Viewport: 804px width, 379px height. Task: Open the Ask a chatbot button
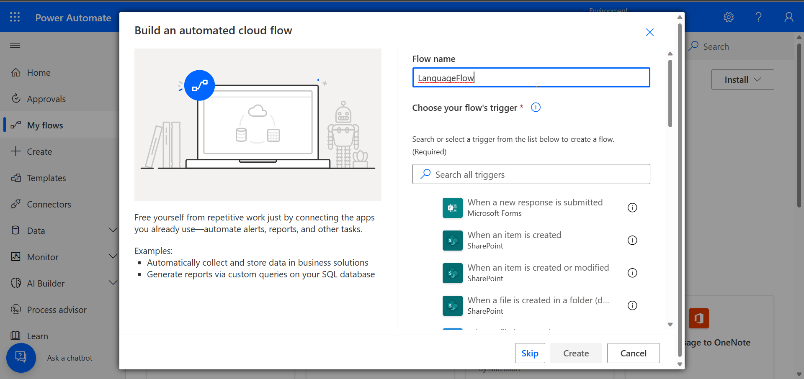[21, 358]
